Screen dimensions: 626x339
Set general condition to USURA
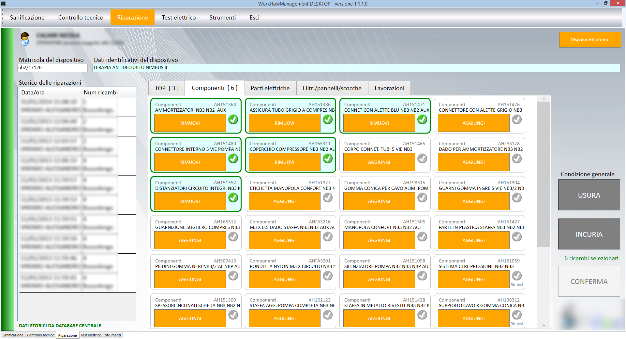pyautogui.click(x=589, y=195)
